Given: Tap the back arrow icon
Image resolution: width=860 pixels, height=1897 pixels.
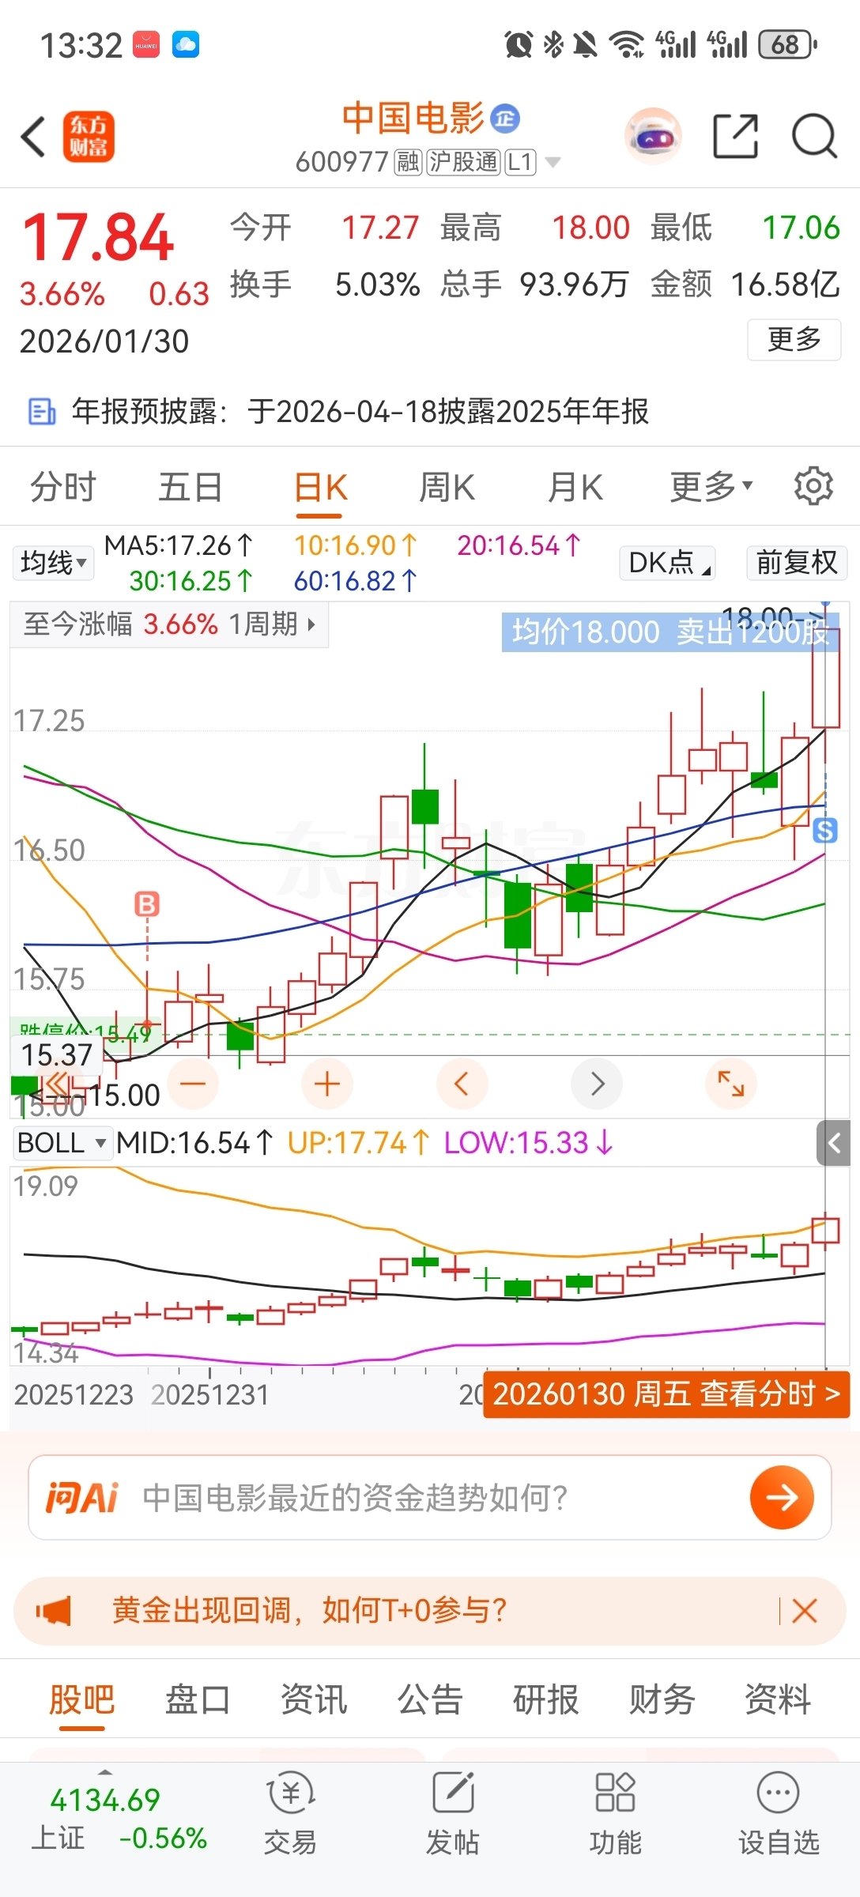Looking at the screenshot, I should coord(34,137).
